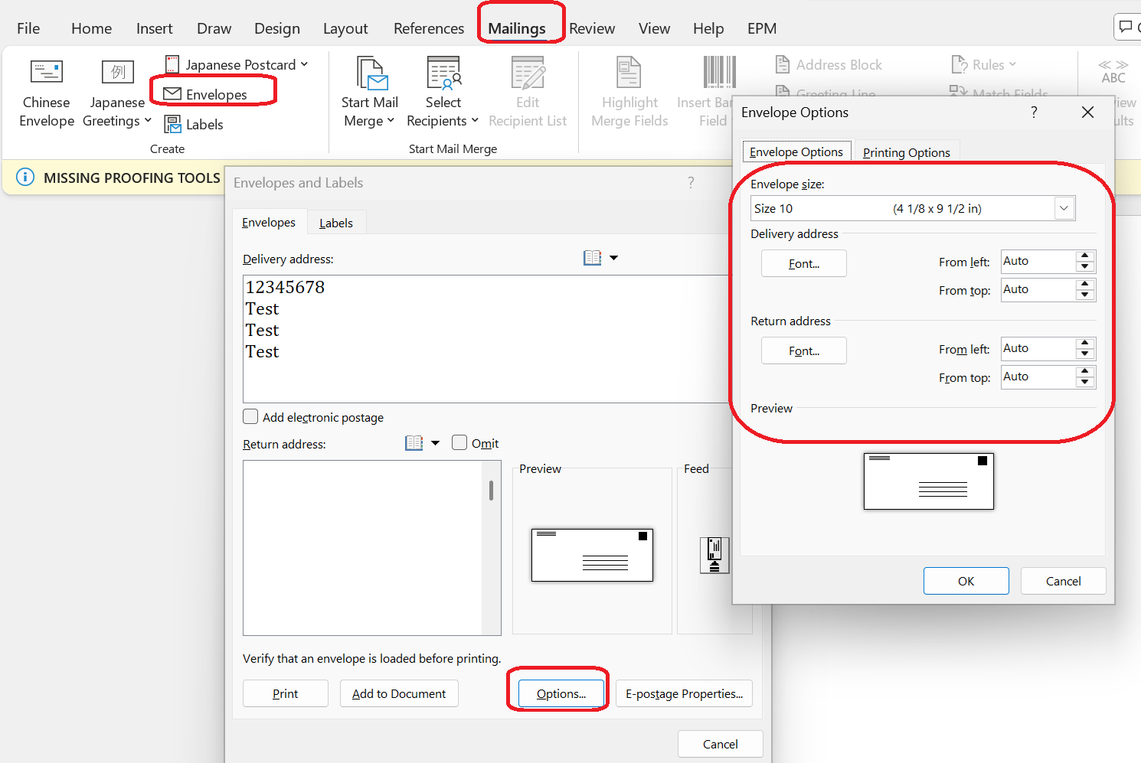Click Address Block command

point(829,65)
